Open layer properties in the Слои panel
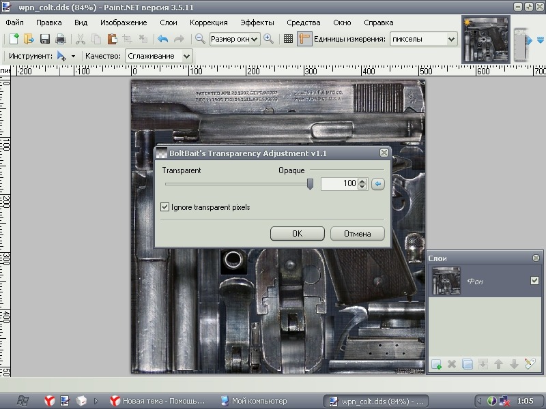The height and width of the screenshot is (409, 546). point(530,365)
